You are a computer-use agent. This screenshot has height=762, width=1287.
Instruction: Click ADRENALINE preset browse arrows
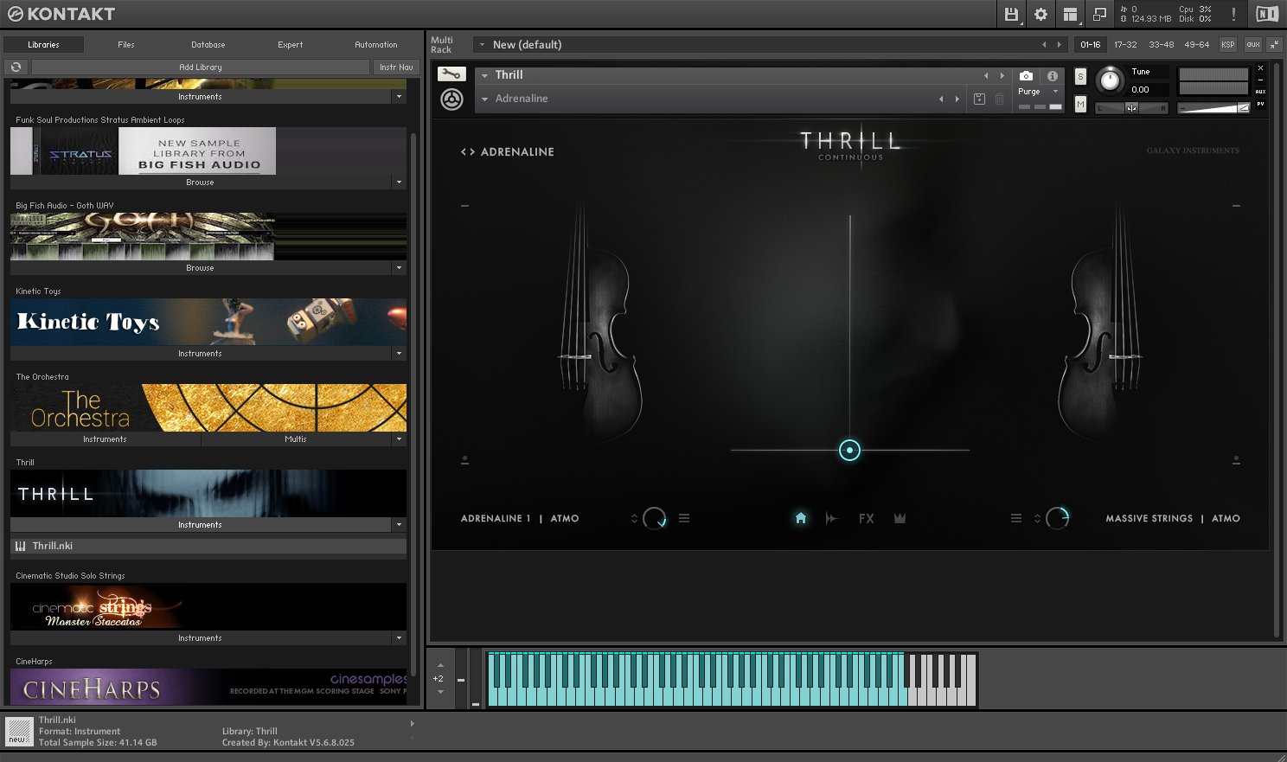[468, 152]
